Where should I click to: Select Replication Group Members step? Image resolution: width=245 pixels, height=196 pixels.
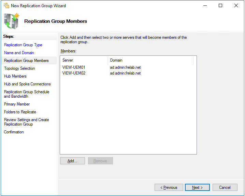26,61
